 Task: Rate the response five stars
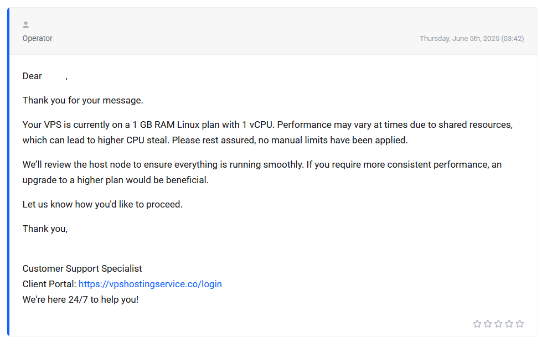[520, 324]
